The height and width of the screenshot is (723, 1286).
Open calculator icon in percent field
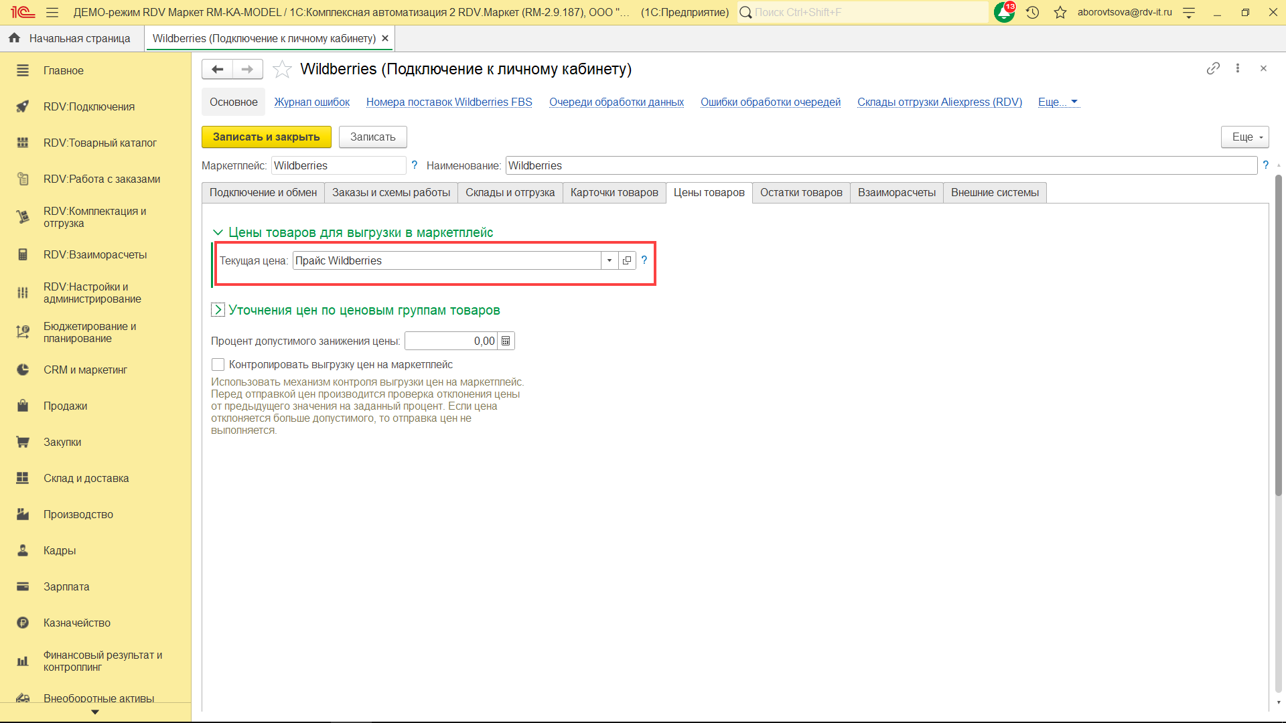coord(506,341)
